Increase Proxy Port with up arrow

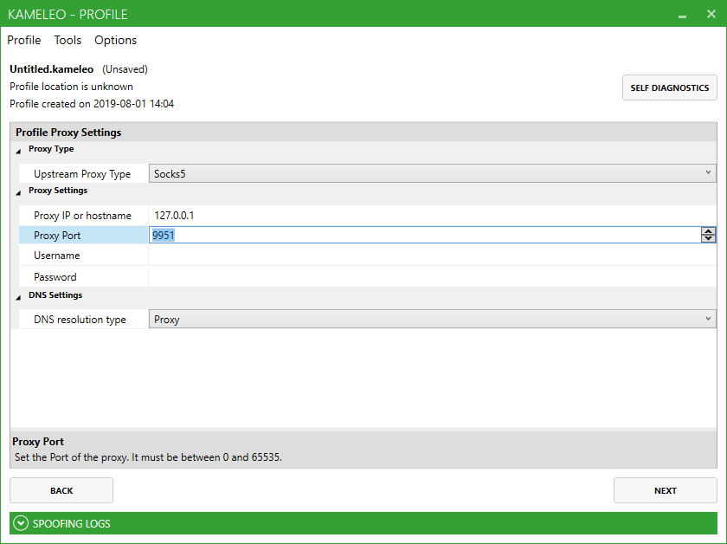708,231
